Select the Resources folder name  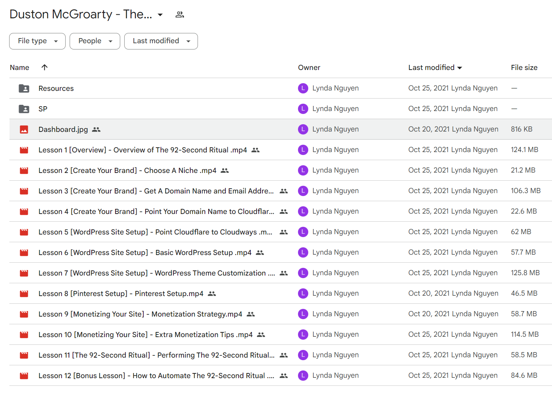click(56, 88)
